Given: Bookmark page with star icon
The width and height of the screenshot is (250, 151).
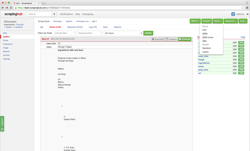Looking at the screenshot, I should (242, 8).
